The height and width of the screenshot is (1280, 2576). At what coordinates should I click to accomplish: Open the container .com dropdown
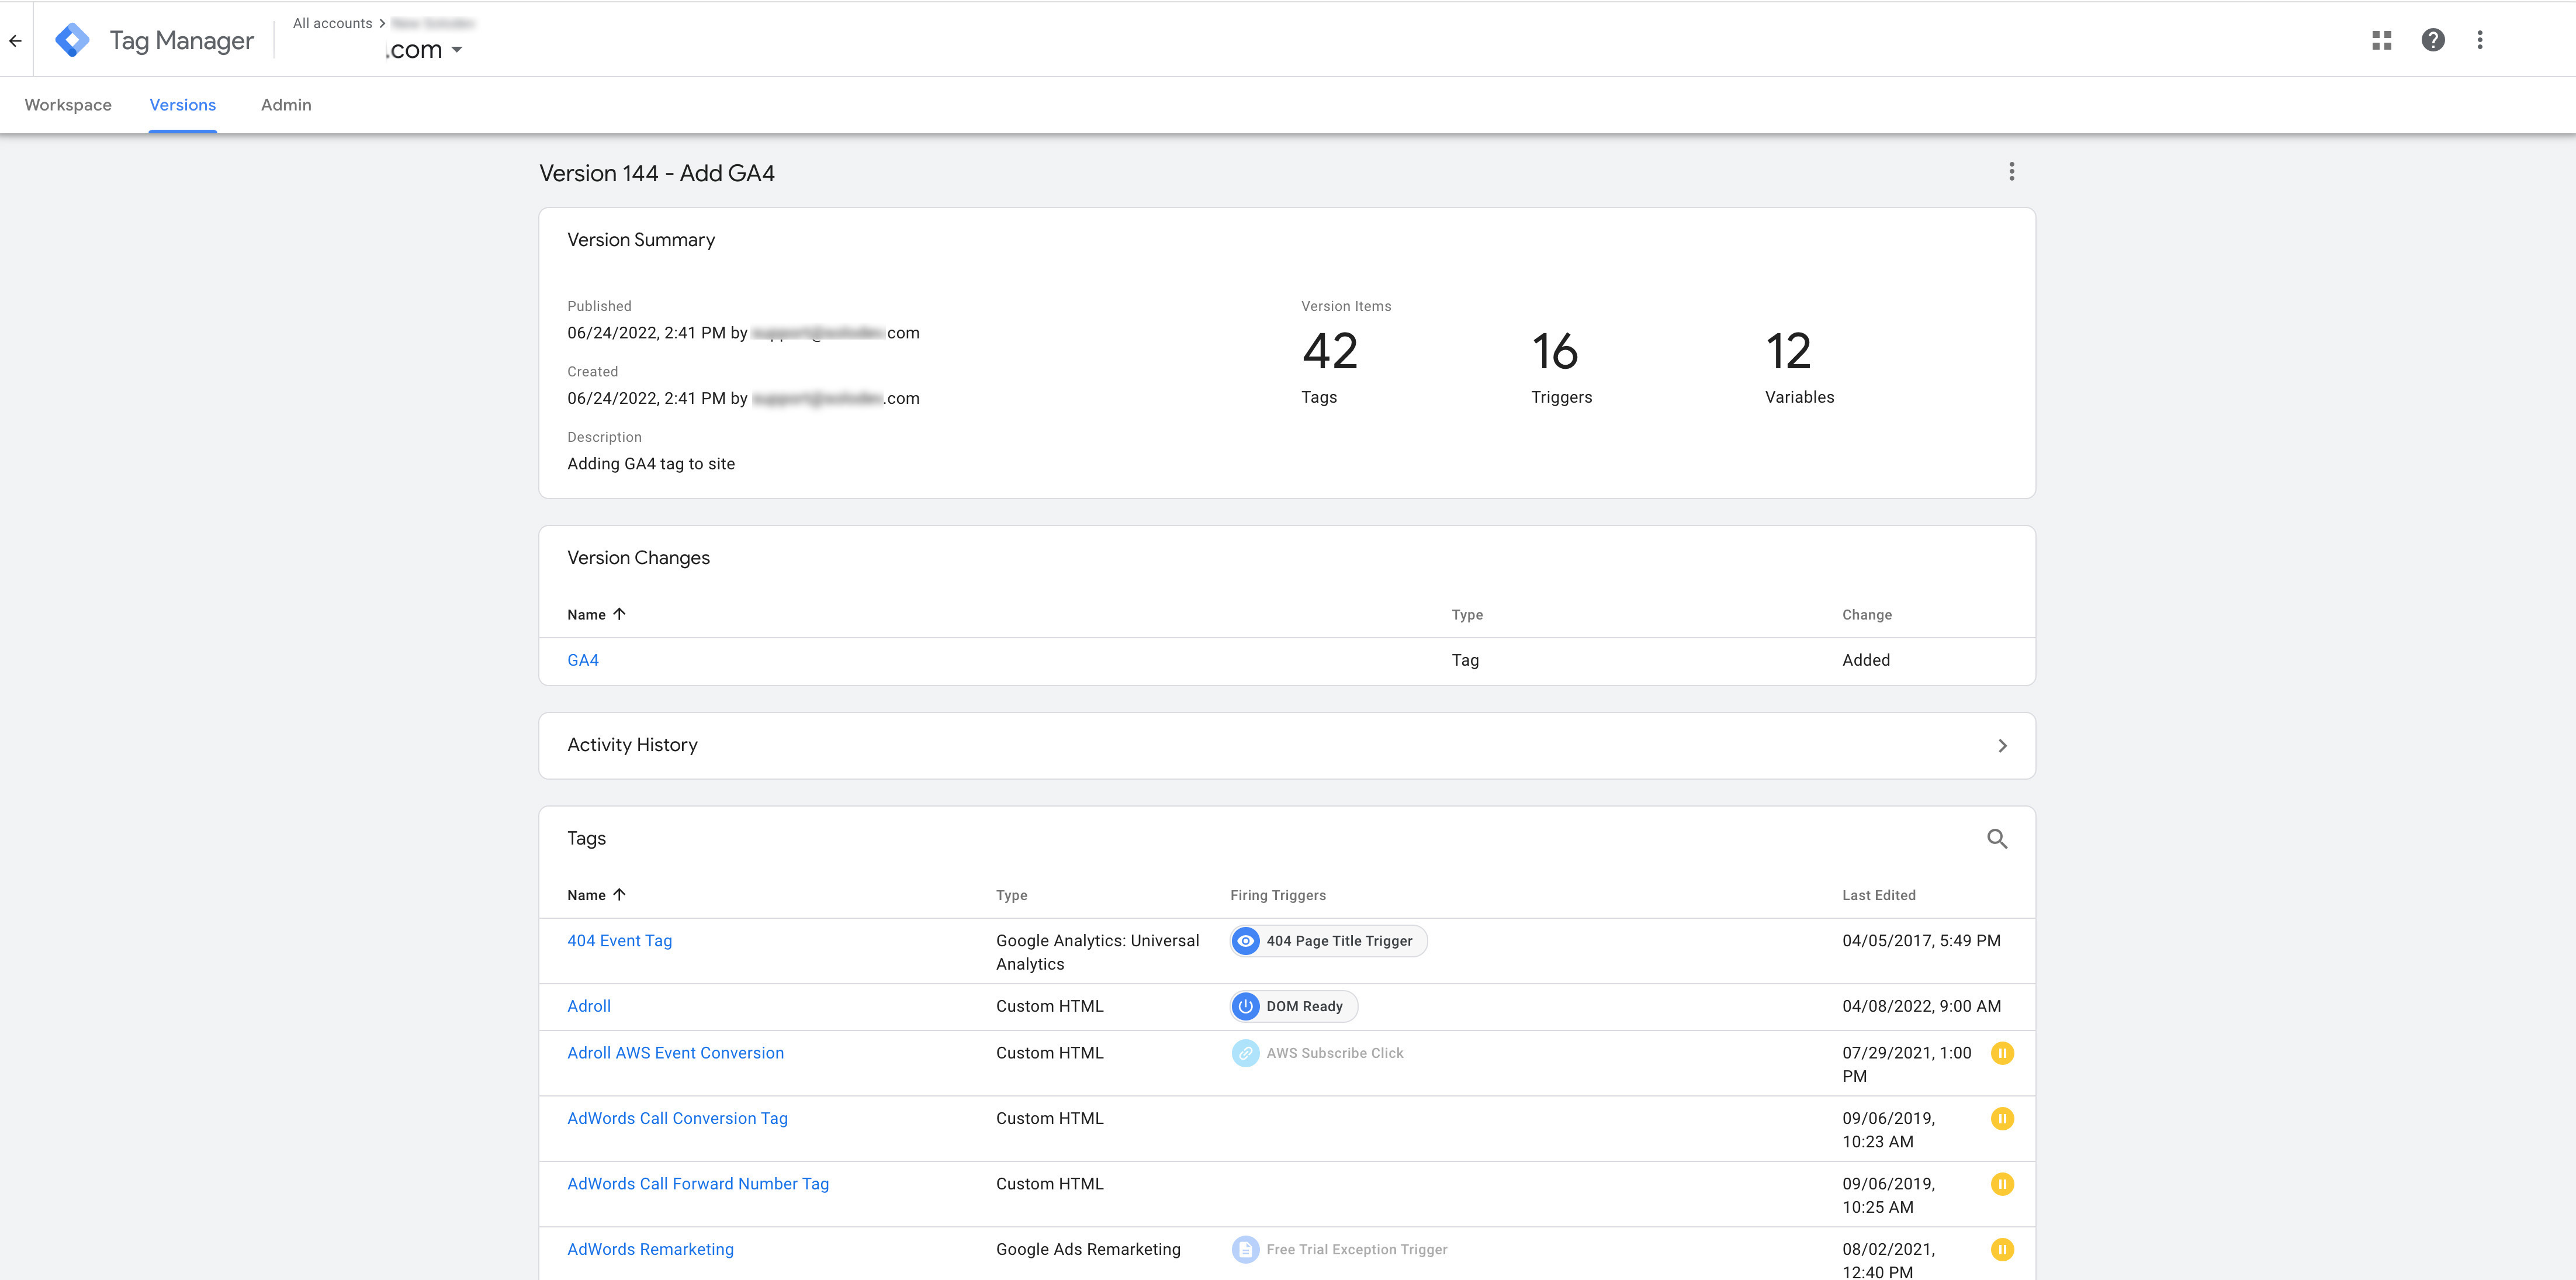[x=424, y=49]
